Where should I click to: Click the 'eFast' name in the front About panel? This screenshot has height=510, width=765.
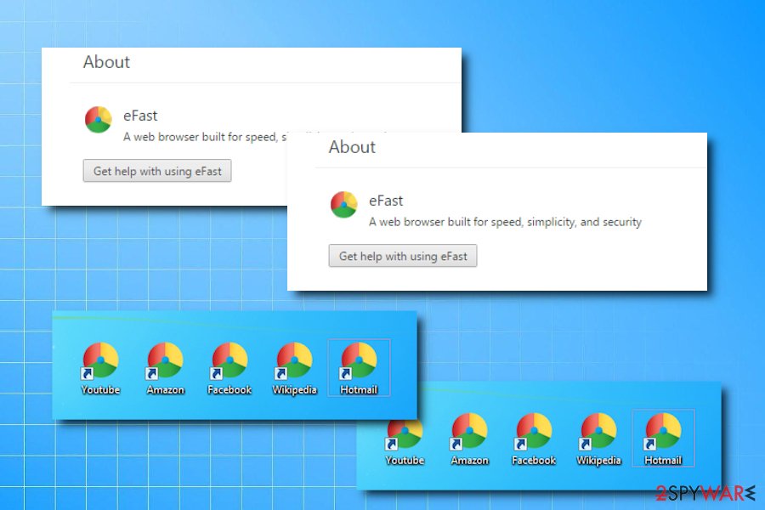click(x=386, y=201)
